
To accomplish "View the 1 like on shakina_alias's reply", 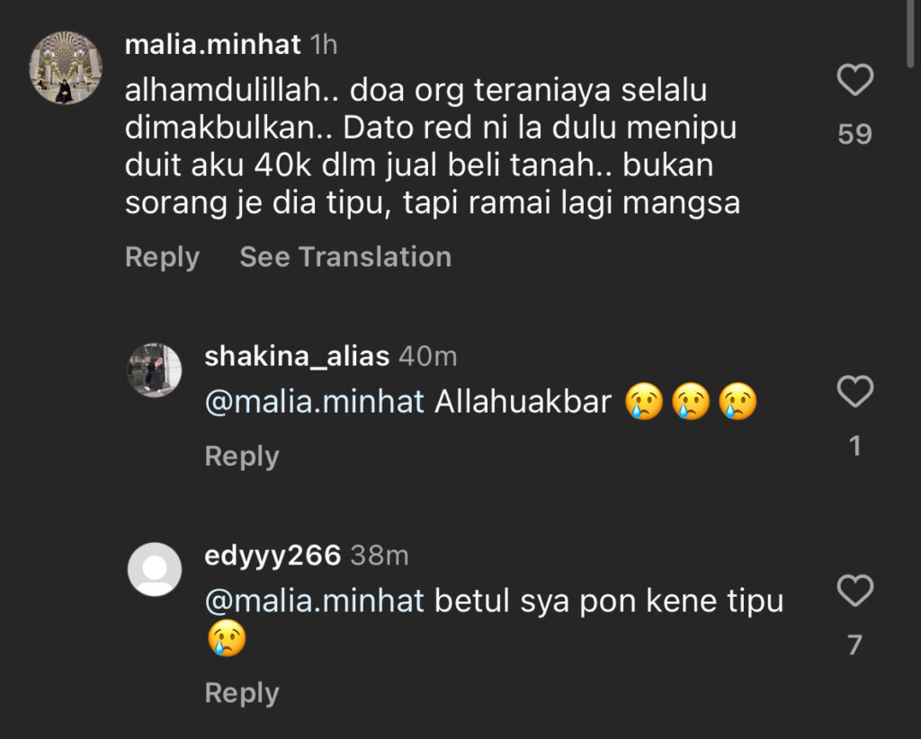I will [x=854, y=446].
